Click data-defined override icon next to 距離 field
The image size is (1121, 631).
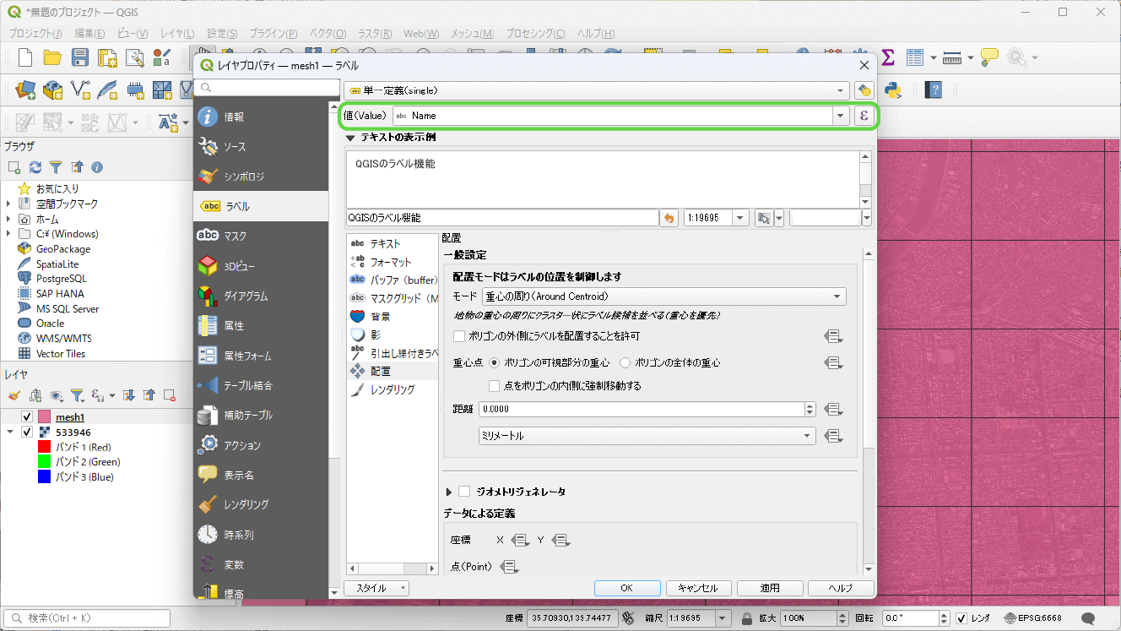pyautogui.click(x=833, y=409)
